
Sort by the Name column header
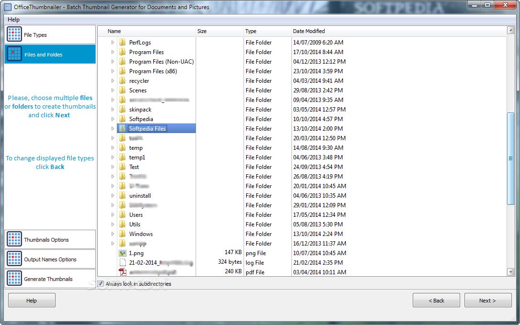pos(147,31)
